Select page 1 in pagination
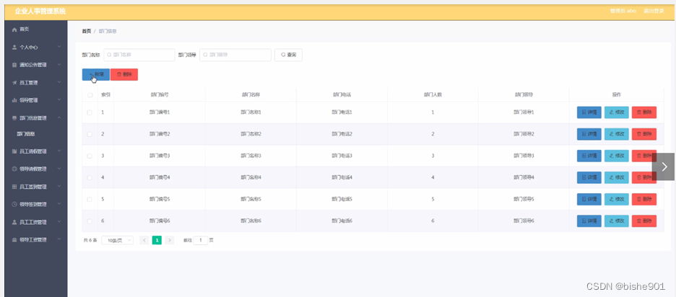This screenshot has width=676, height=297. pyautogui.click(x=157, y=240)
